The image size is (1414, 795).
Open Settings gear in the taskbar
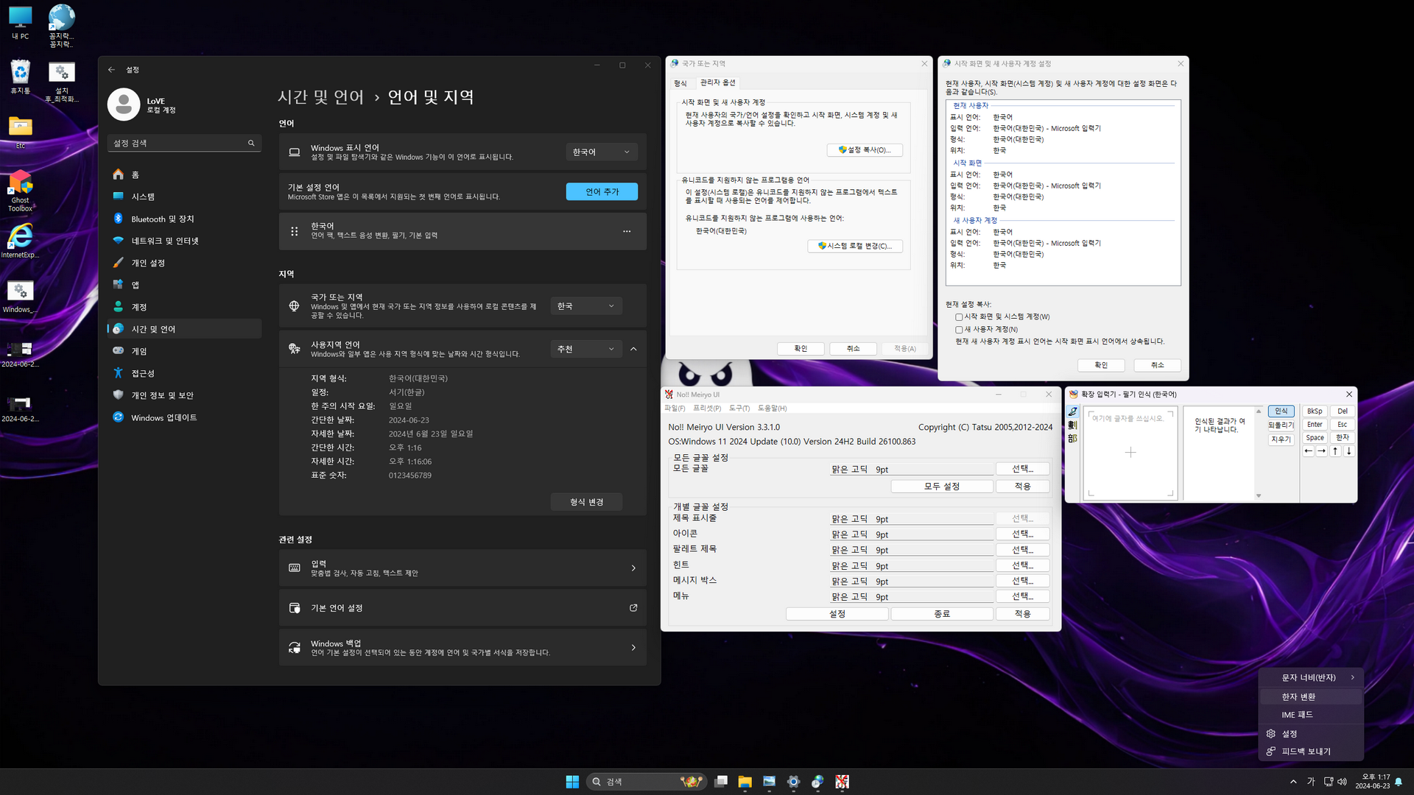click(793, 782)
